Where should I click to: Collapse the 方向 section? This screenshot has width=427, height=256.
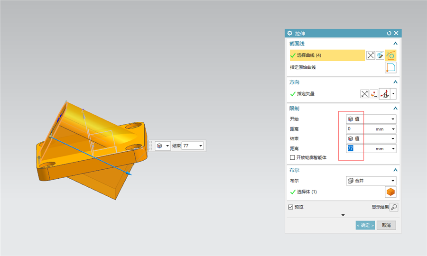point(395,82)
